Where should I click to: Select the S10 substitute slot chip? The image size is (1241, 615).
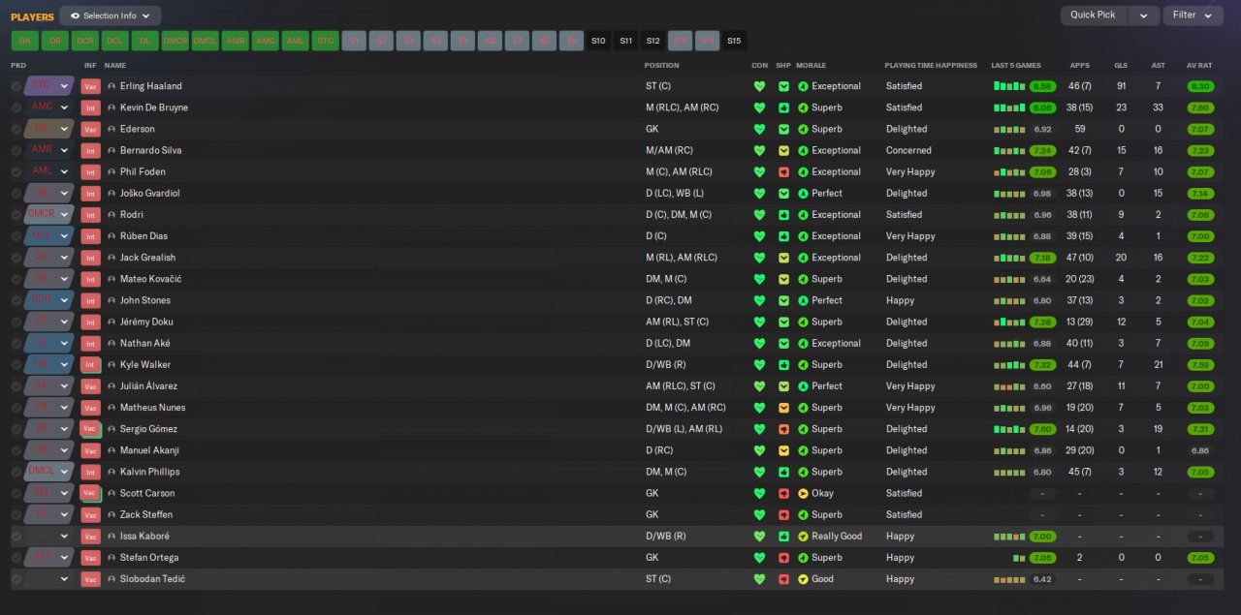click(x=598, y=41)
